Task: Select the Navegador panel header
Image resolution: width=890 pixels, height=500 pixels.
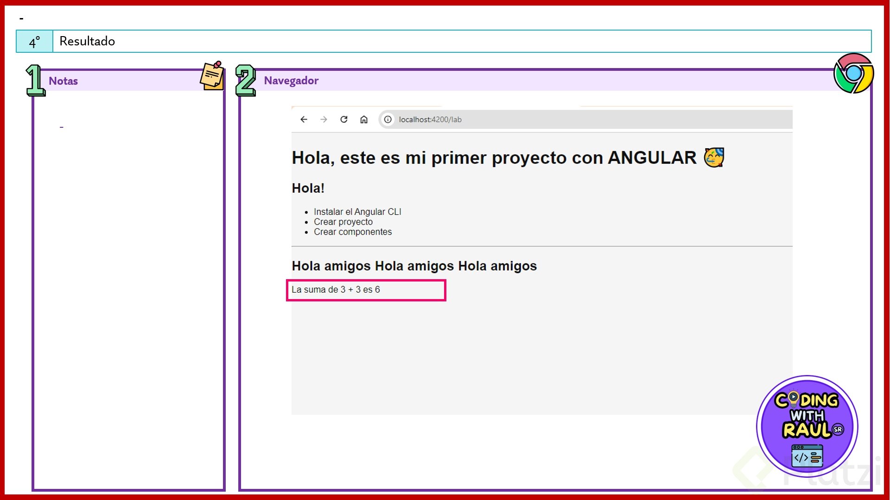Action: click(x=533, y=81)
